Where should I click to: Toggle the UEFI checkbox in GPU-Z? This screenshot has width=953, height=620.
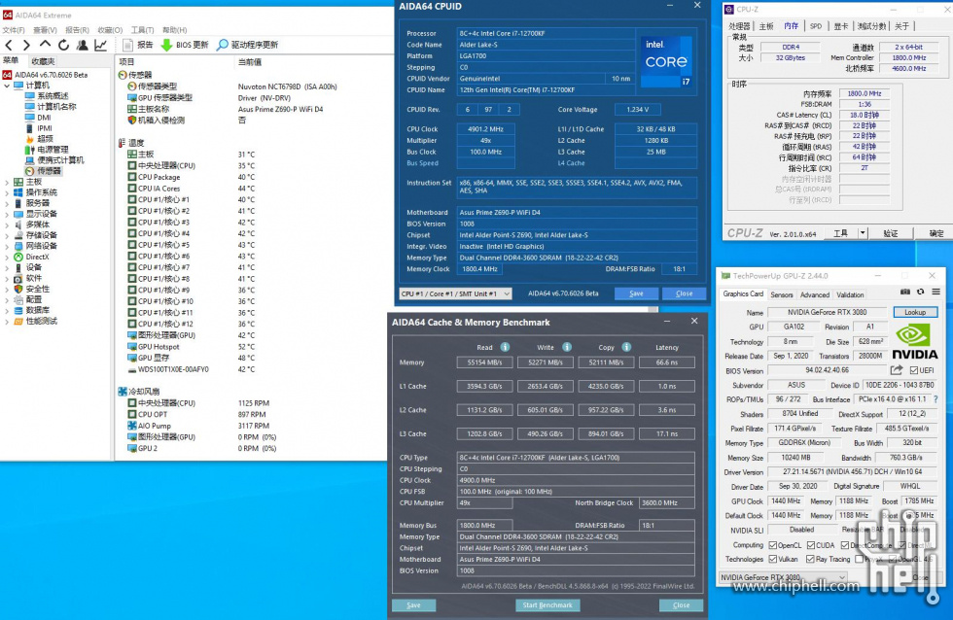[x=913, y=370]
